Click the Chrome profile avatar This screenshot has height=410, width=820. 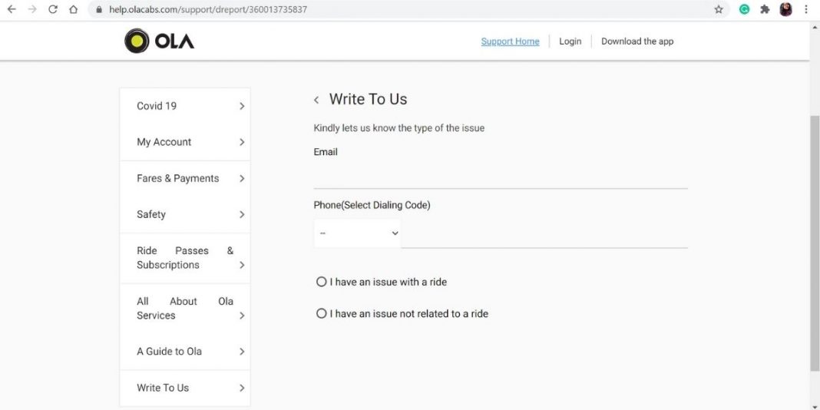pos(785,9)
